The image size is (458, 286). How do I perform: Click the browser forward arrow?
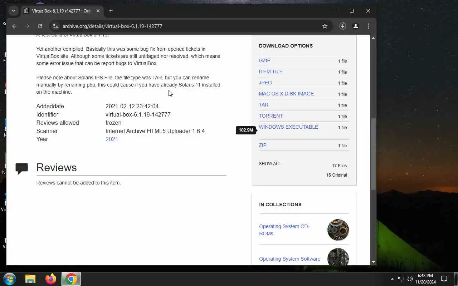27,26
